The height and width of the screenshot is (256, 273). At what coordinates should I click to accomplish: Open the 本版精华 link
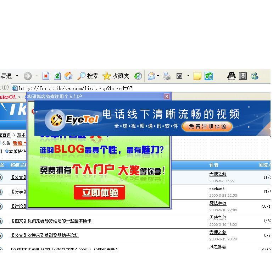tap(17, 151)
